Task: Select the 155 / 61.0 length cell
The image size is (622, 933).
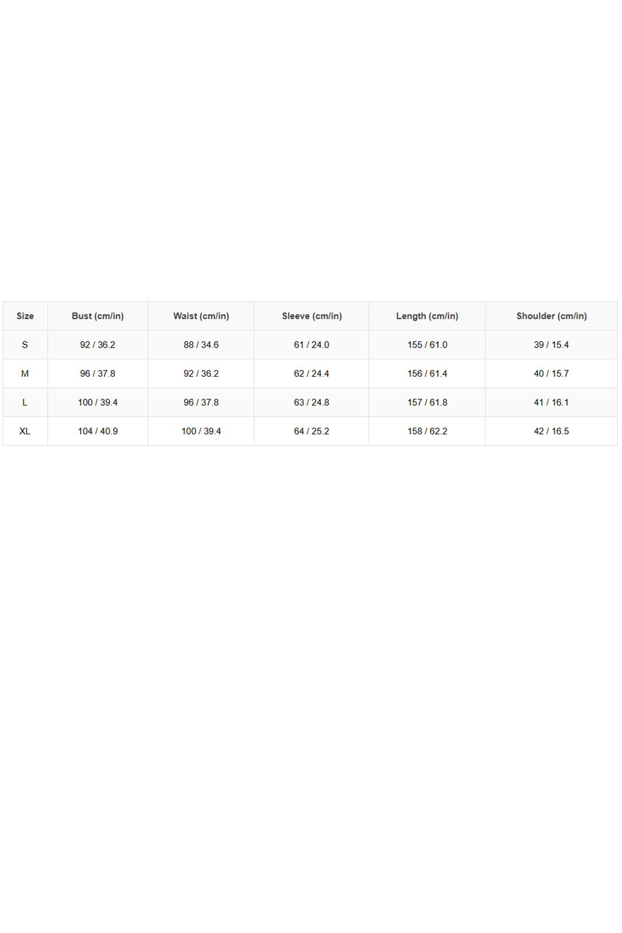Action: [x=427, y=345]
